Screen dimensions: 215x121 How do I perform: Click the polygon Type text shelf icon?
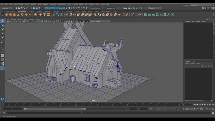[45, 15]
